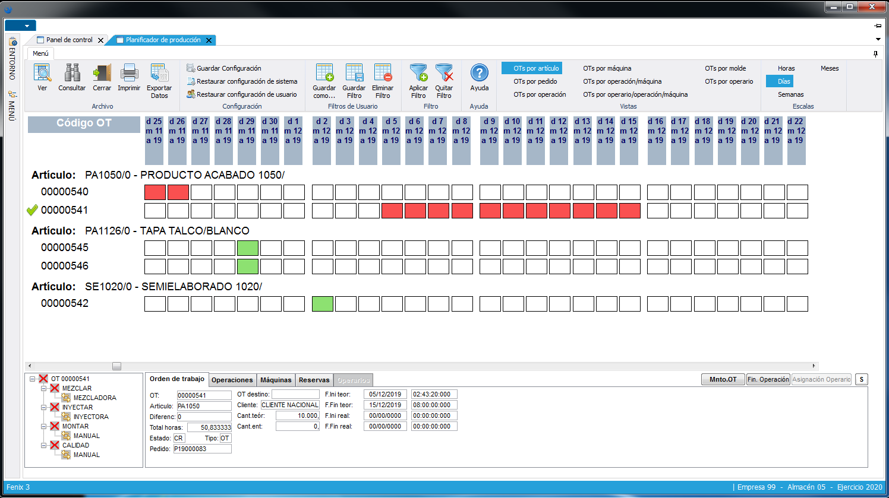
Task: Open the blue application menu dropdown
Action: point(20,26)
